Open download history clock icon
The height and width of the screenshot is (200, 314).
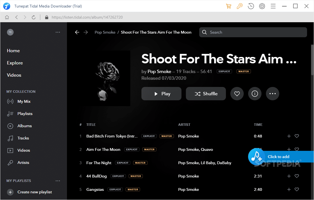(x=251, y=6)
